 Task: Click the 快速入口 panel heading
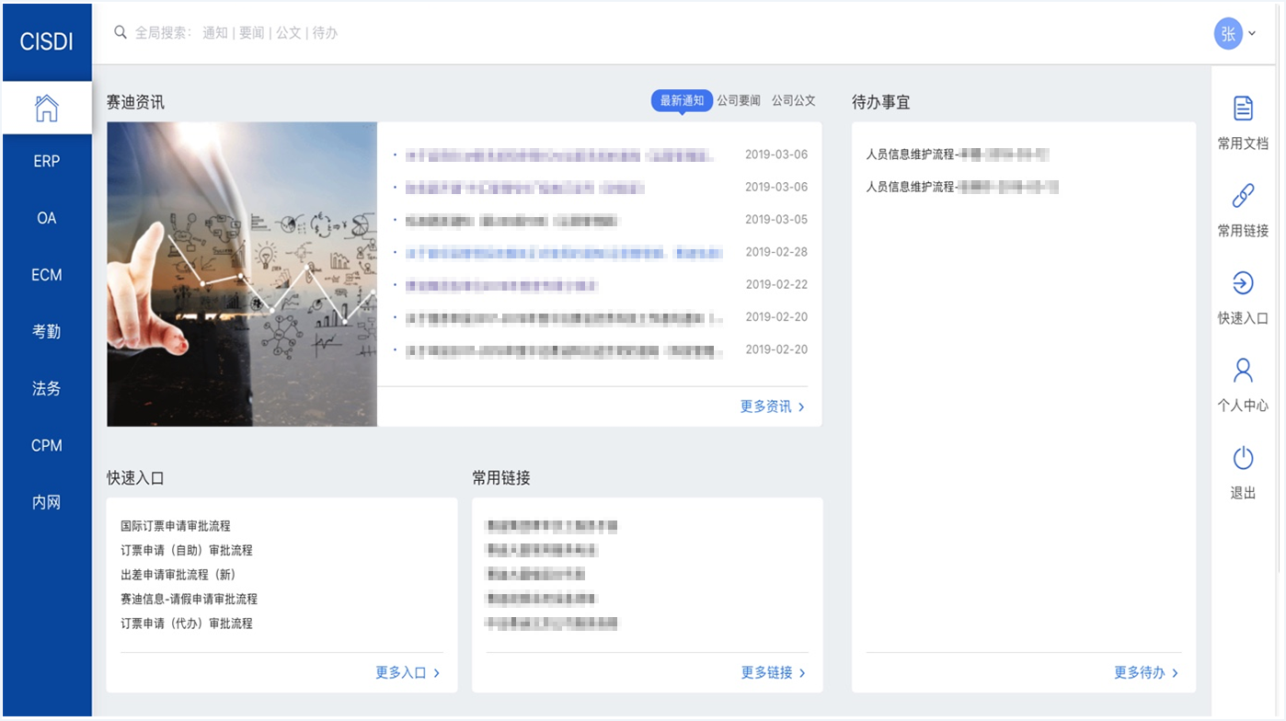136,478
